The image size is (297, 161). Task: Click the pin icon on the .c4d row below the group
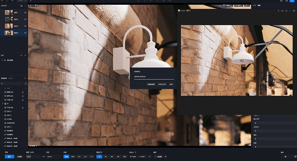(23, 107)
